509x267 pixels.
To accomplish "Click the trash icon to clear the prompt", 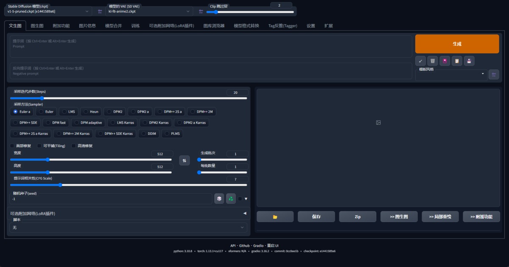I will click(x=433, y=61).
